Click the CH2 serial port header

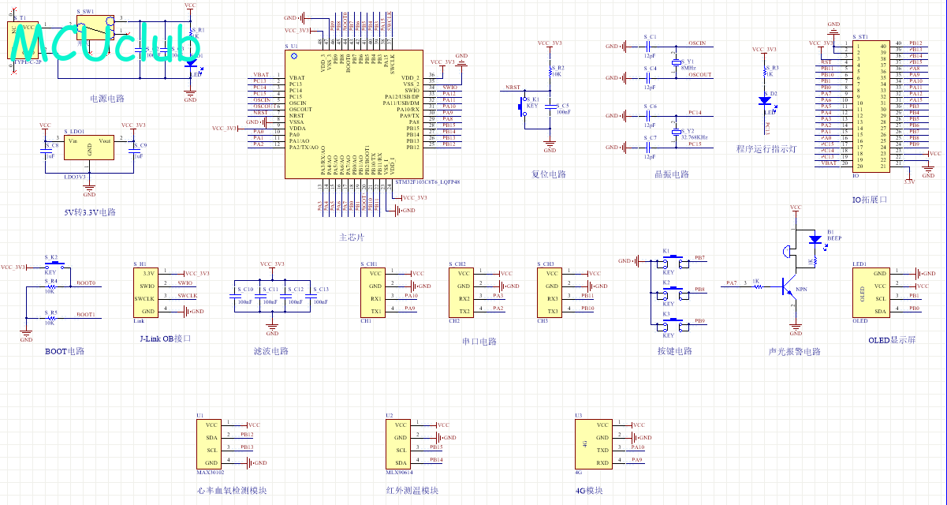click(x=461, y=293)
